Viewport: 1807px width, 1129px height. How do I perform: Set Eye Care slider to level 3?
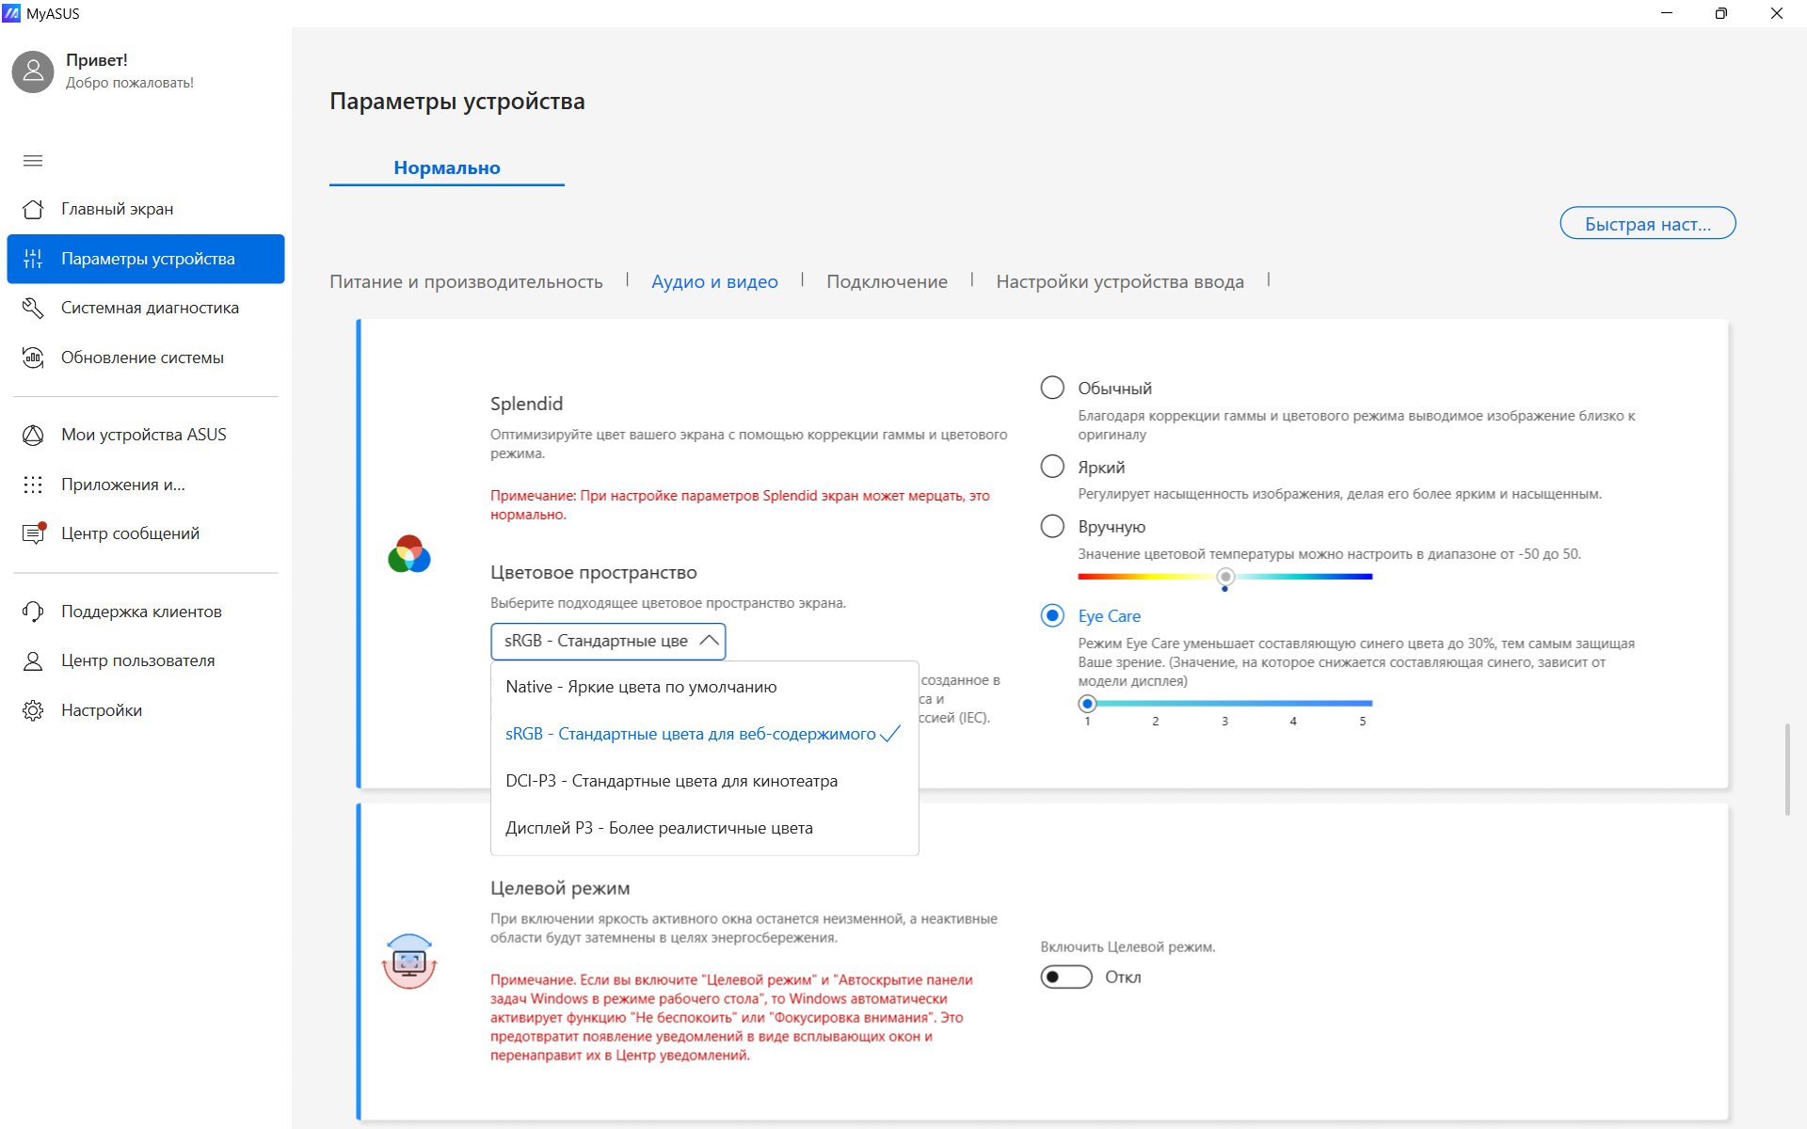click(x=1224, y=703)
